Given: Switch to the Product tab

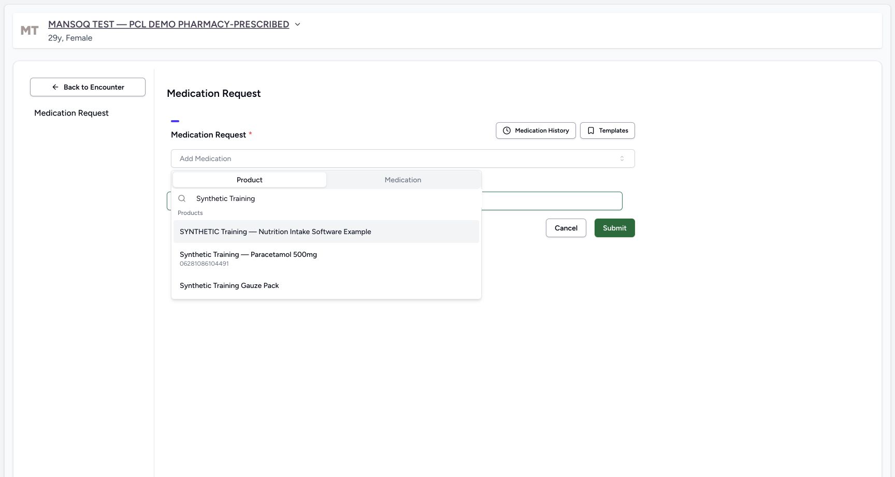Looking at the screenshot, I should (x=250, y=180).
